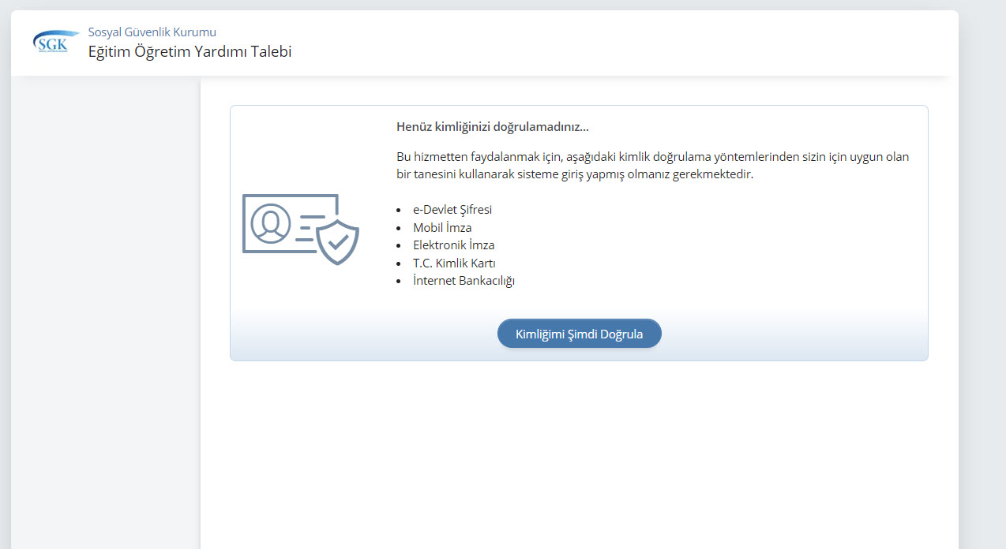The width and height of the screenshot is (1006, 549).
Task: Click the SGK logo in the header
Action: click(x=55, y=43)
